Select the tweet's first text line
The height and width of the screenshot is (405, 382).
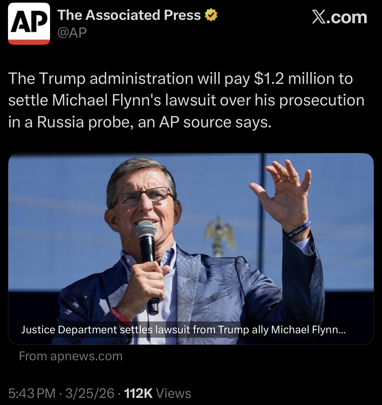(181, 79)
